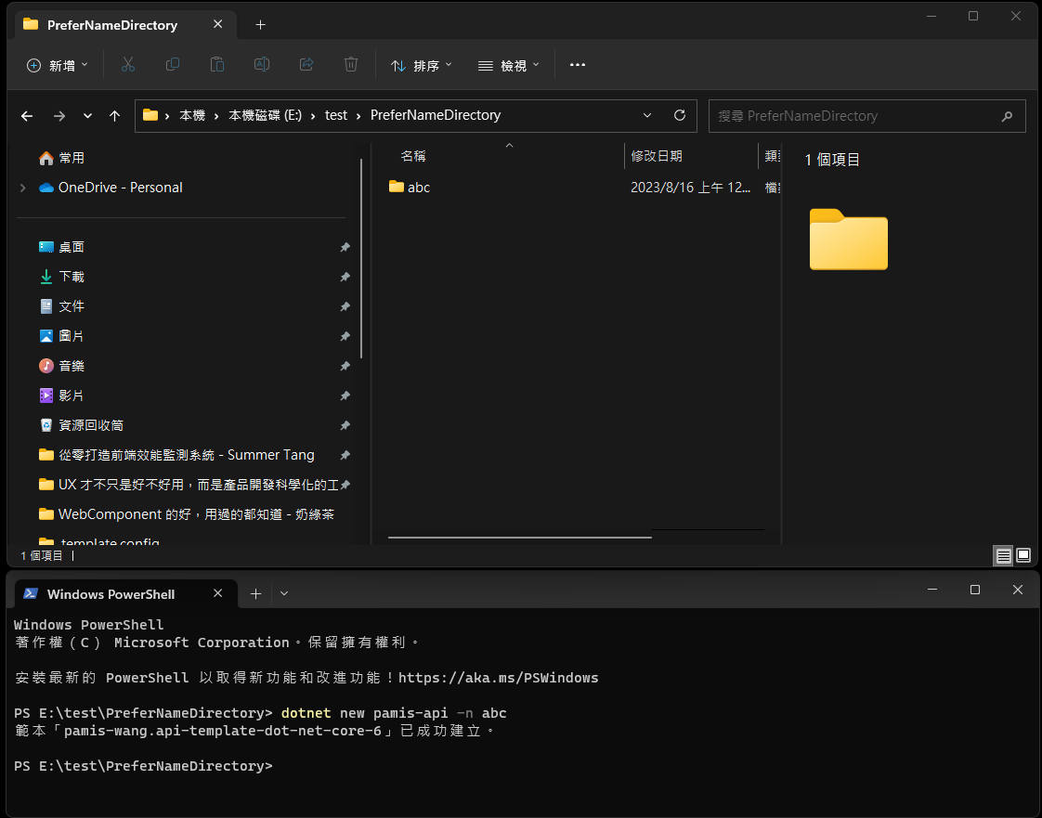1042x818 pixels.
Task: Open the 新增 (New) dropdown menu
Action: pos(58,65)
